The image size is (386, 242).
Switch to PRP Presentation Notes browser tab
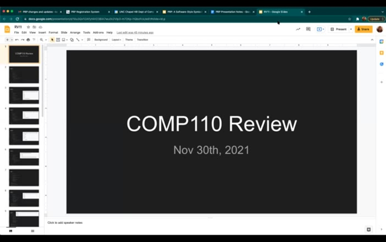click(233, 12)
